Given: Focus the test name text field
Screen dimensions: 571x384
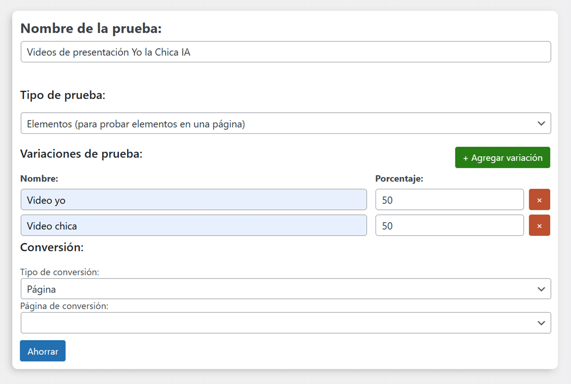Looking at the screenshot, I should [x=285, y=52].
